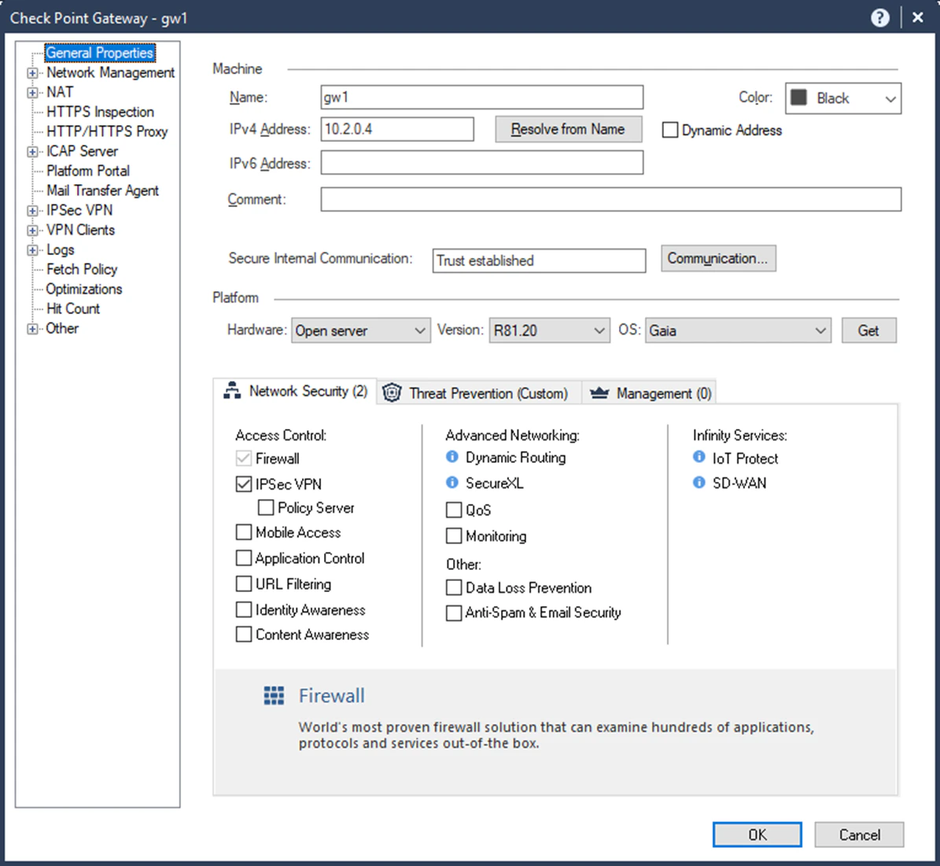Enable Identity Awareness checkbox
This screenshot has height=866, width=940.
[x=243, y=609]
